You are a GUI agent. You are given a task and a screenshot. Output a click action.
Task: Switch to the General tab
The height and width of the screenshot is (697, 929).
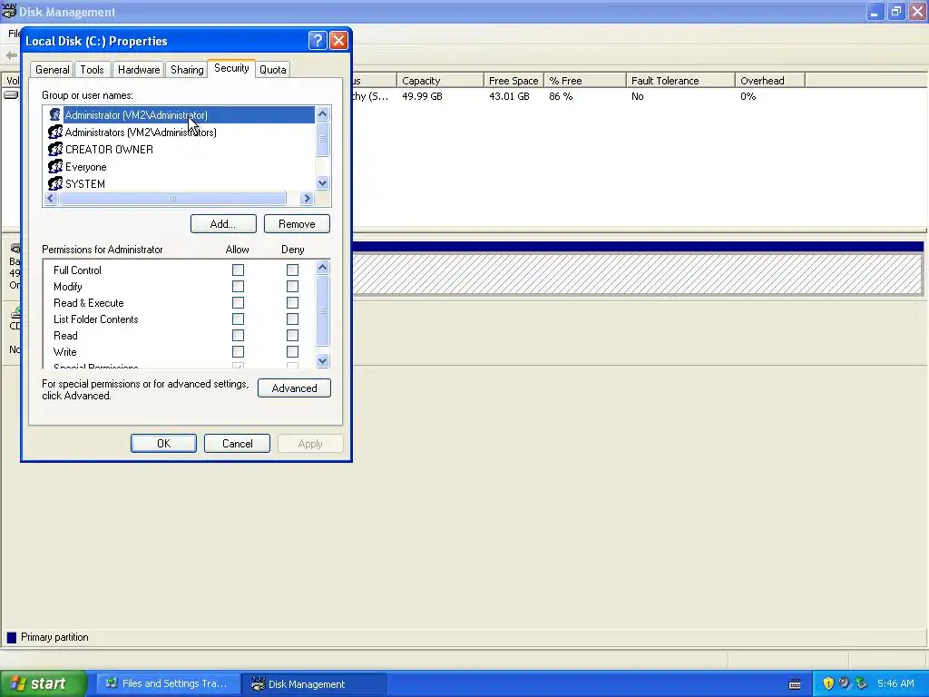pyautogui.click(x=52, y=70)
